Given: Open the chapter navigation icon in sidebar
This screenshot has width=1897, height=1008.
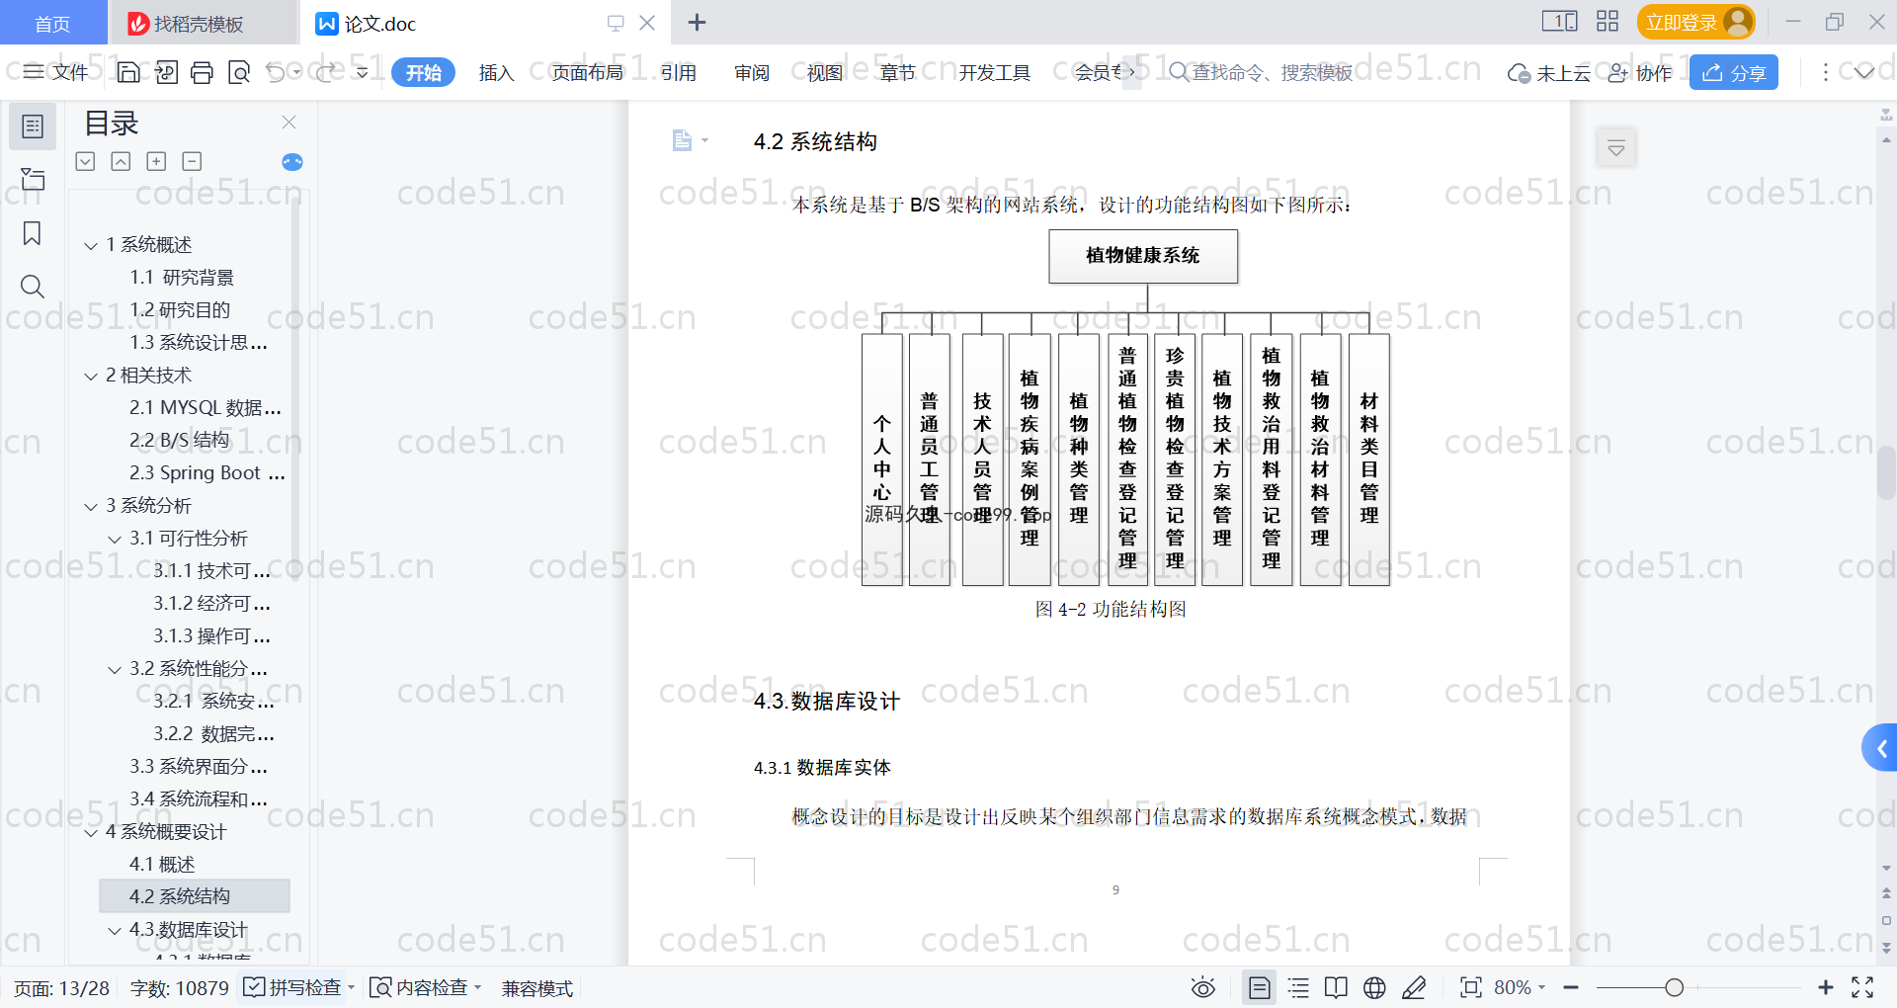Looking at the screenshot, I should tap(33, 179).
